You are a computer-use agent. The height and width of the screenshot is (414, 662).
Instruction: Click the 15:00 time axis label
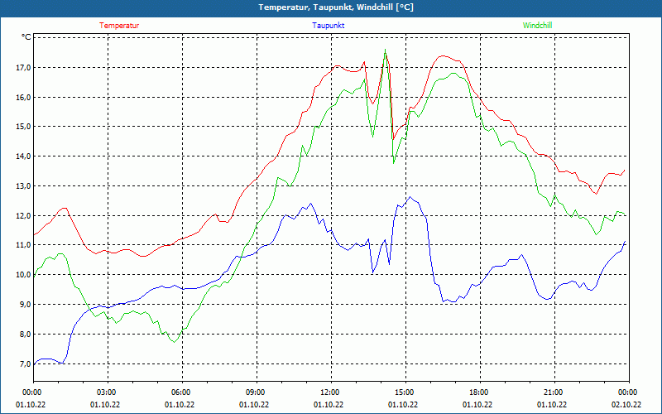click(405, 392)
